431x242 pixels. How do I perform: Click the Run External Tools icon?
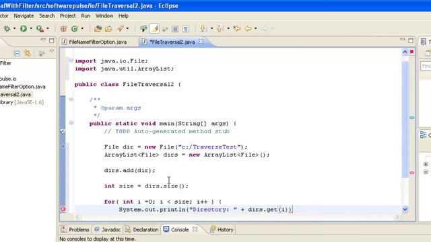point(40,28)
